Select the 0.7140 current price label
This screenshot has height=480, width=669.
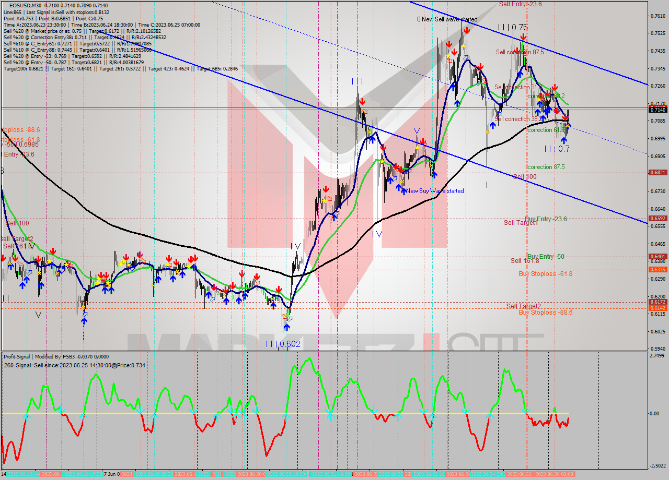[656, 110]
